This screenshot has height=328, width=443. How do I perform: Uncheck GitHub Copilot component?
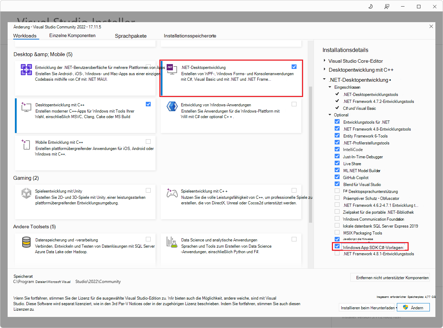tap(337, 177)
